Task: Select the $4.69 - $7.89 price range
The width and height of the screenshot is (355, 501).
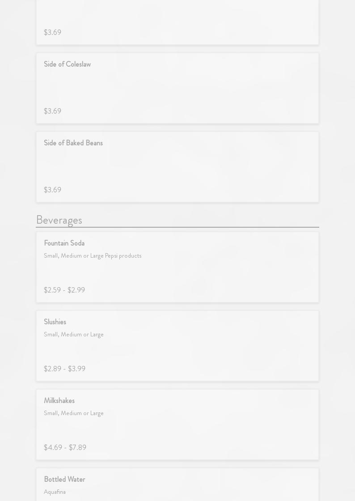Action: (65, 448)
